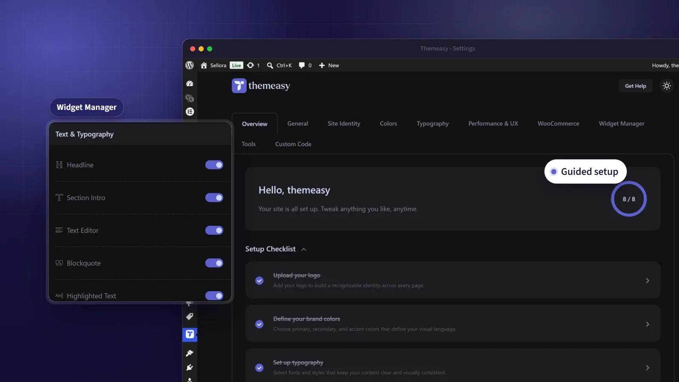Click the Define your brand colors checkmark

point(259,324)
